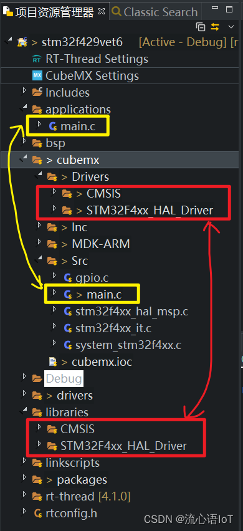Click the Drivers folder icon under cubemx
This screenshot has height=531, width=243.
pos(52,177)
